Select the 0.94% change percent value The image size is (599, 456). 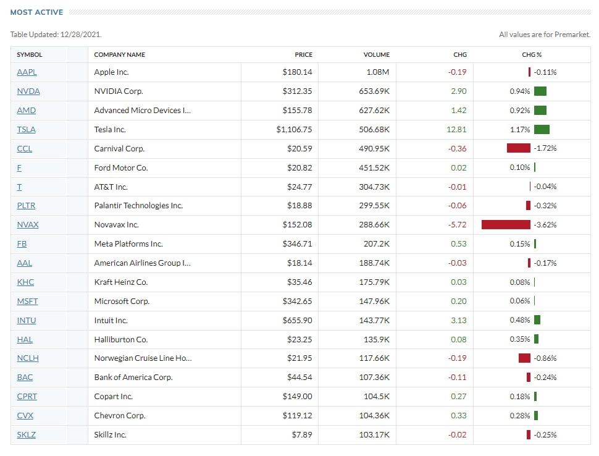pos(519,91)
